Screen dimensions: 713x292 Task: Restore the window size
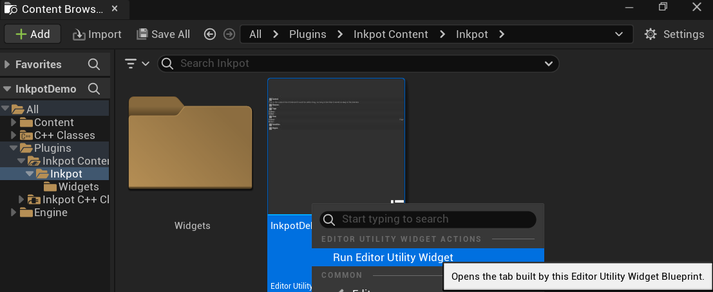pos(663,6)
